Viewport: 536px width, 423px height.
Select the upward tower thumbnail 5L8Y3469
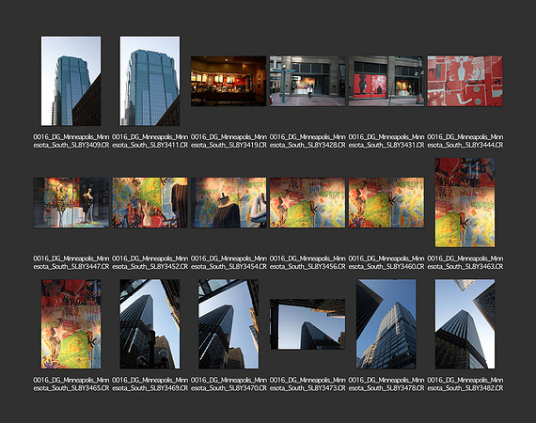click(150, 324)
